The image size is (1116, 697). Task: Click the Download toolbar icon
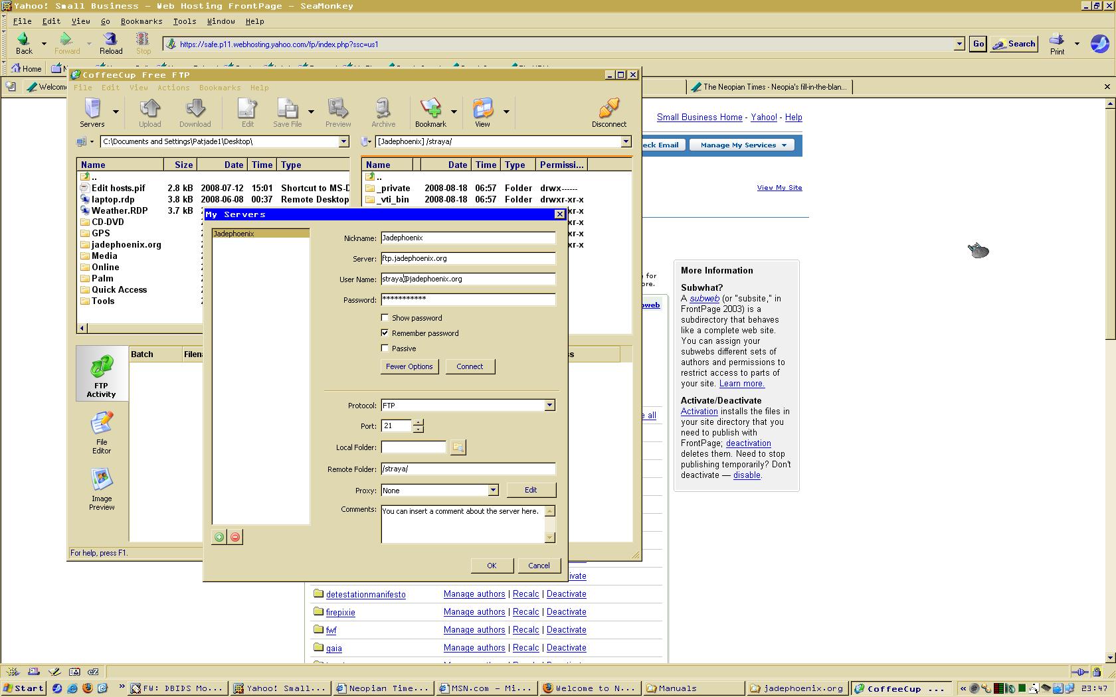coord(195,112)
